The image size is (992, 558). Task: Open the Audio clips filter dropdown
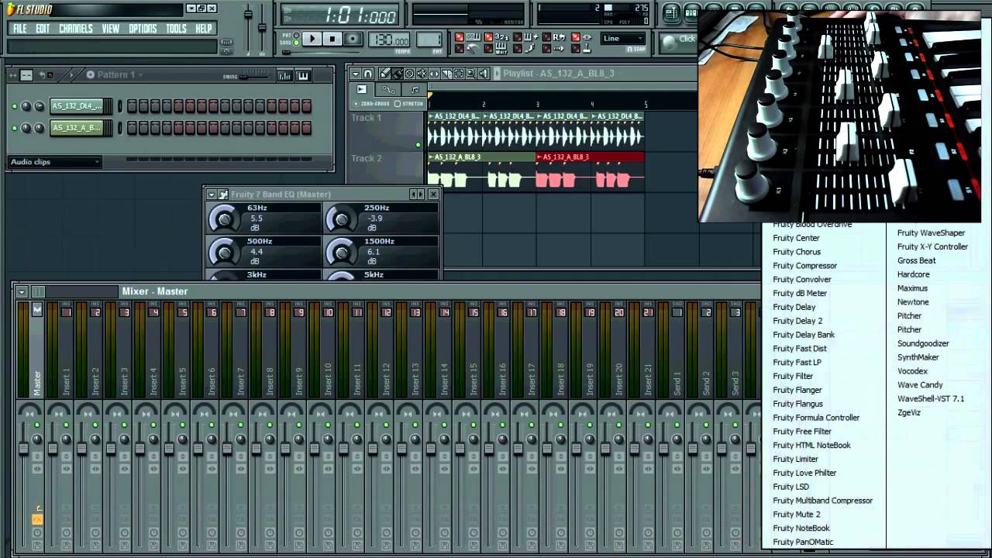54,162
